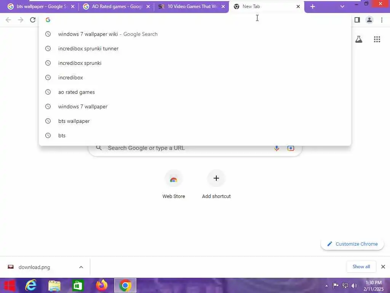
Task: Focus the address bar field
Action: 195,20
